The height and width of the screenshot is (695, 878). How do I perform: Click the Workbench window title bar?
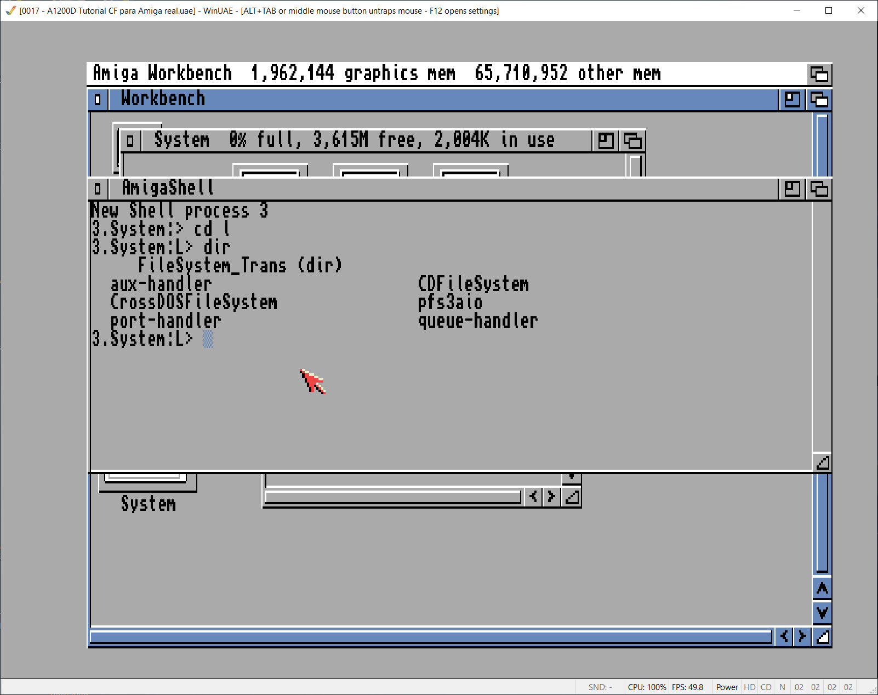[x=444, y=99]
